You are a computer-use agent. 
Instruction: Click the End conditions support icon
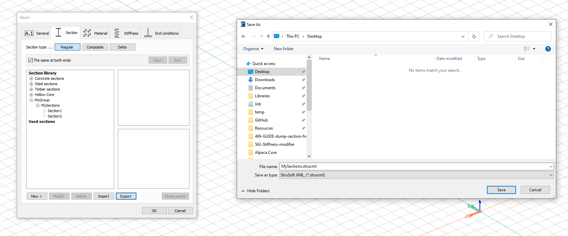click(148, 33)
